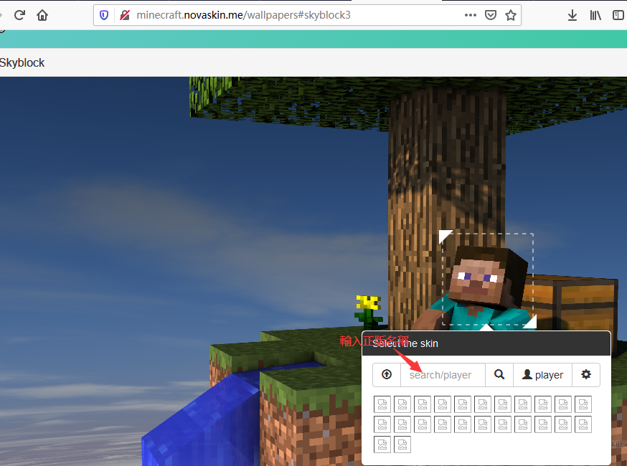This screenshot has height=466, width=627.
Task: Toggle the browser sidebar icon
Action: [x=618, y=15]
